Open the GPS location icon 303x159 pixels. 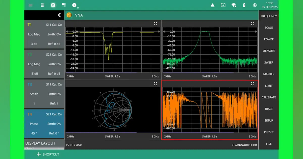[x=255, y=5]
